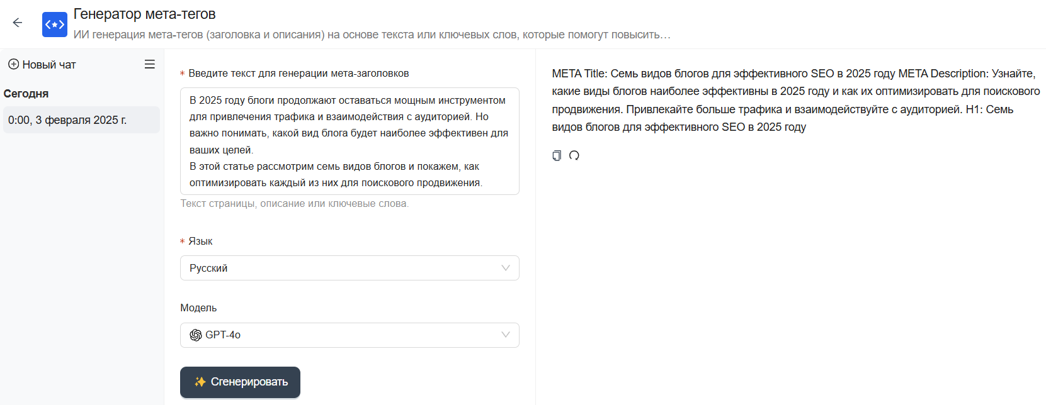Regenerate the output with the refresh icon
The width and height of the screenshot is (1046, 405).
pos(574,155)
